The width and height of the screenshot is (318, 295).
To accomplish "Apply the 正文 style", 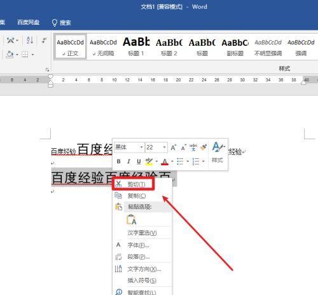I will [70, 46].
